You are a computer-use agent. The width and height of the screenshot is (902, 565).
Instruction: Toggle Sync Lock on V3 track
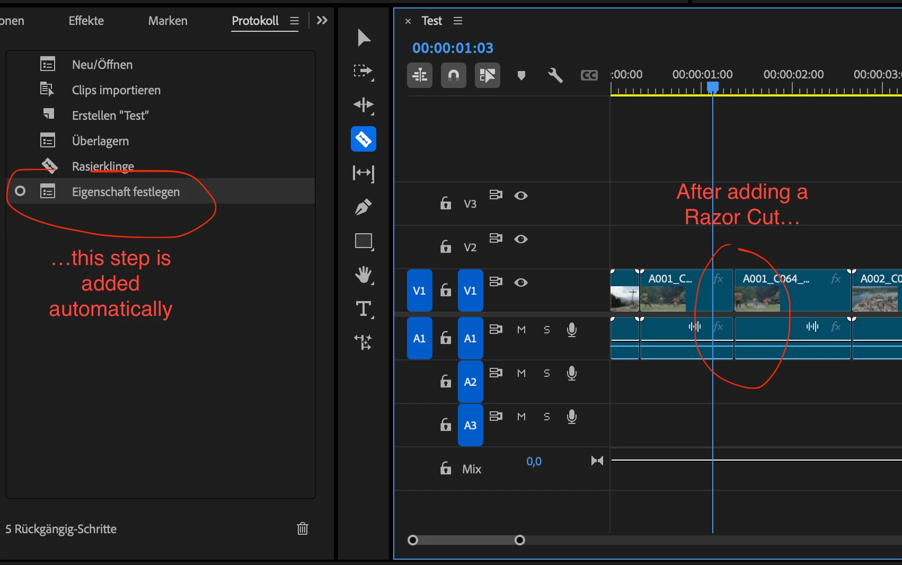496,195
